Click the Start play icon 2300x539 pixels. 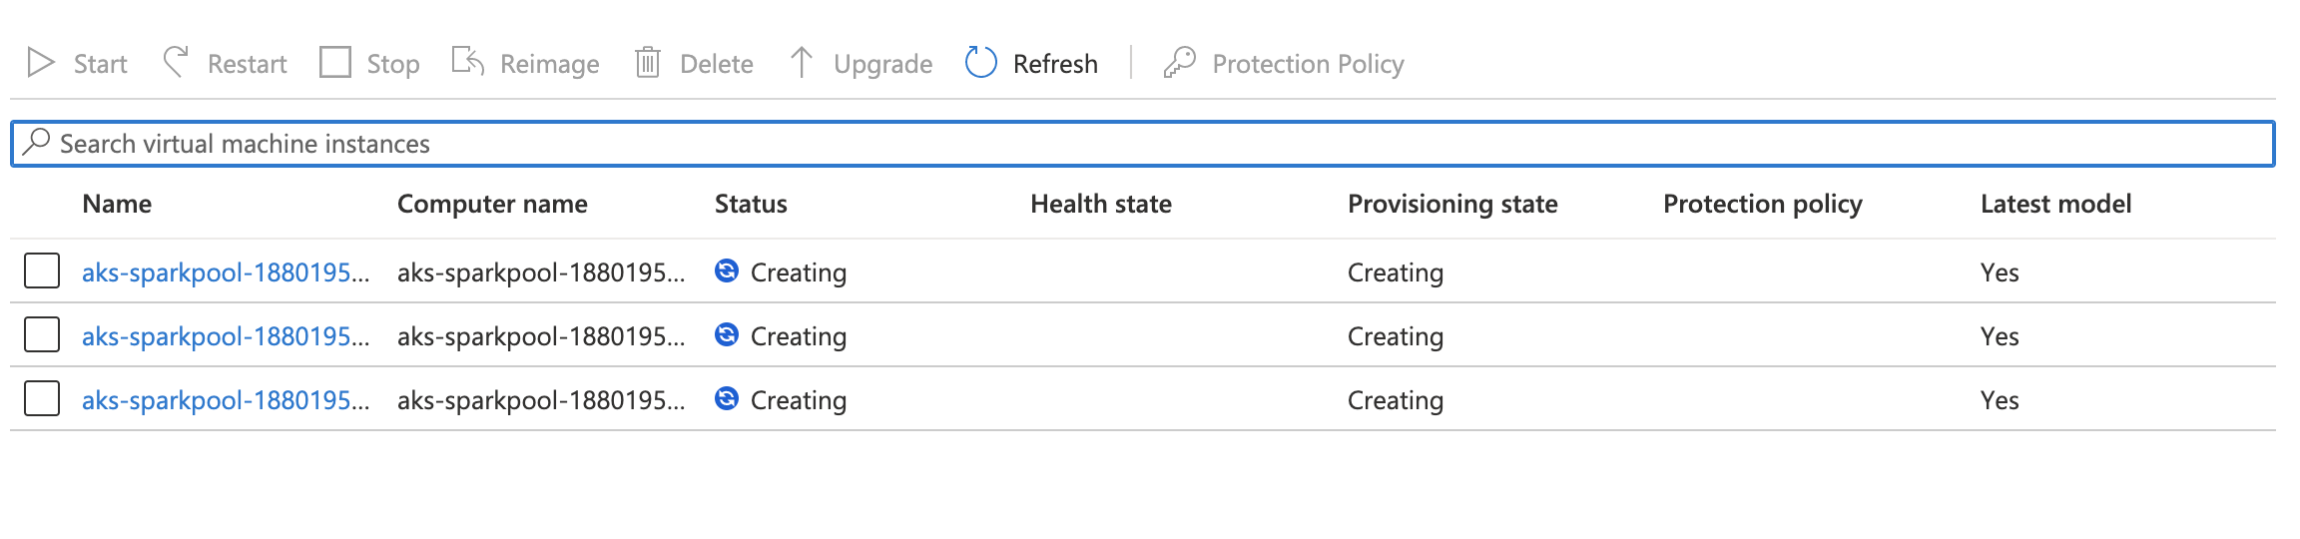tap(41, 63)
